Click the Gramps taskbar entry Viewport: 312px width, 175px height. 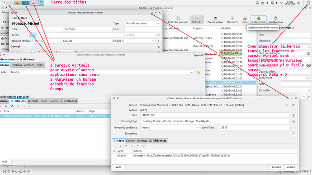(x=41, y=3)
